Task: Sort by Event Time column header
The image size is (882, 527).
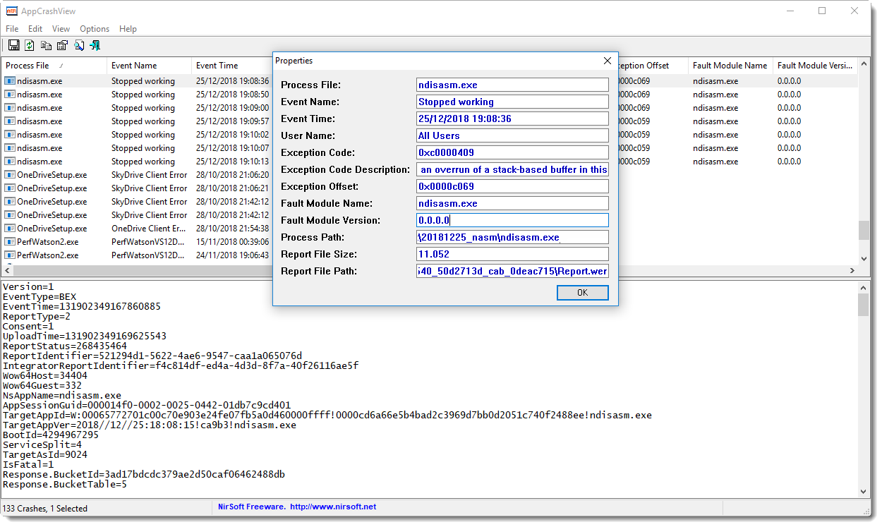Action: [x=232, y=66]
